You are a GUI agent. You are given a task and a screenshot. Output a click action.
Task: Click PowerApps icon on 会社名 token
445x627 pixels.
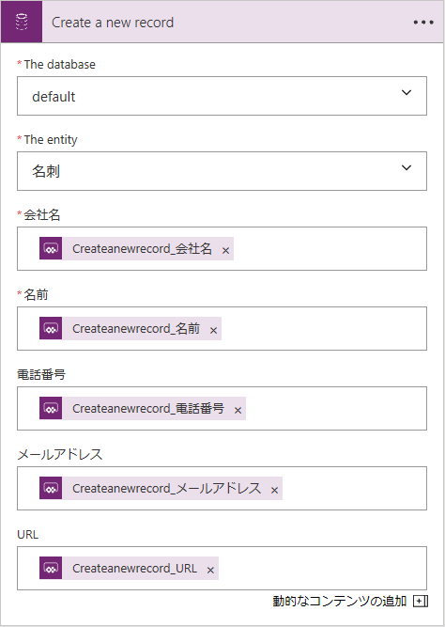(x=51, y=248)
